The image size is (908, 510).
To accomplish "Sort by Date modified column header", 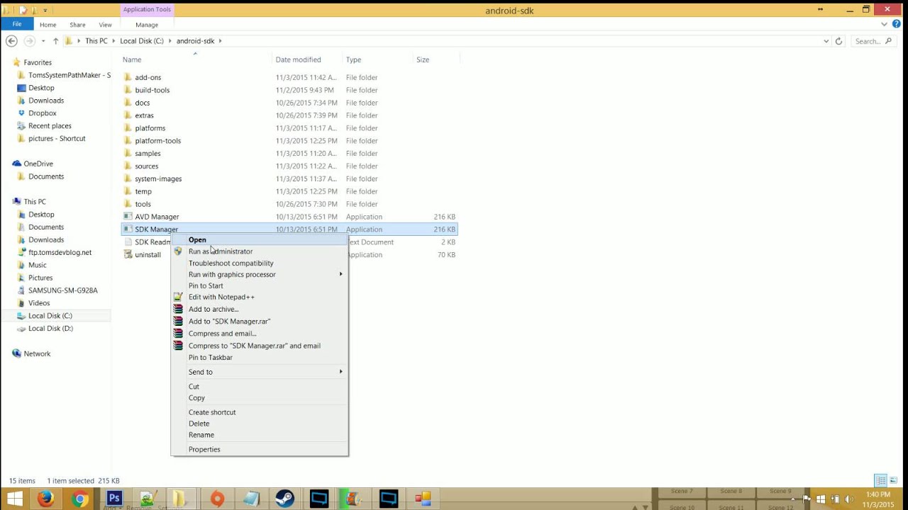I will (x=298, y=59).
